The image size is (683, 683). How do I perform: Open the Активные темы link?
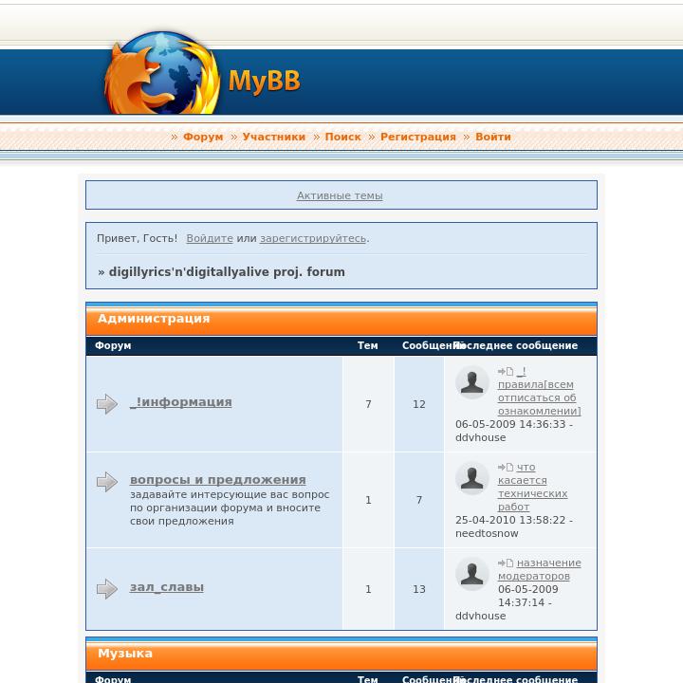(x=340, y=195)
